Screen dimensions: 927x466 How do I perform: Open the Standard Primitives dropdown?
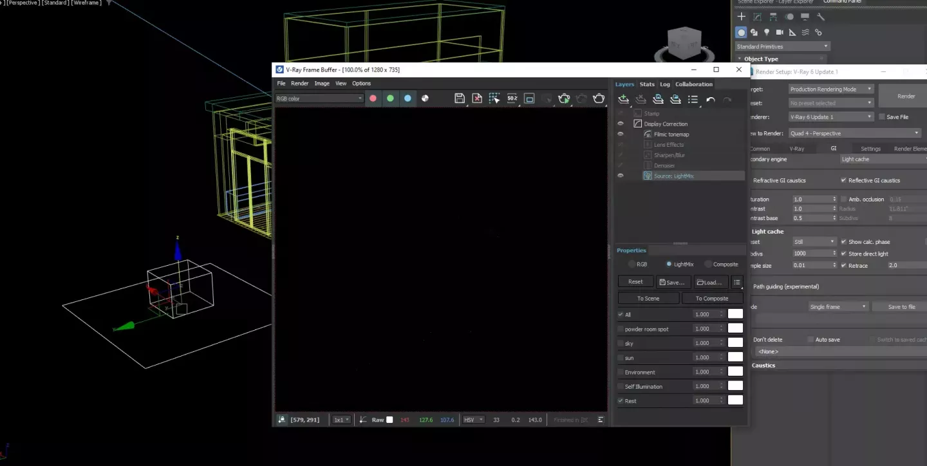(x=783, y=46)
